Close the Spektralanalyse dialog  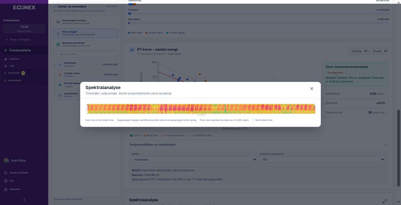(312, 89)
